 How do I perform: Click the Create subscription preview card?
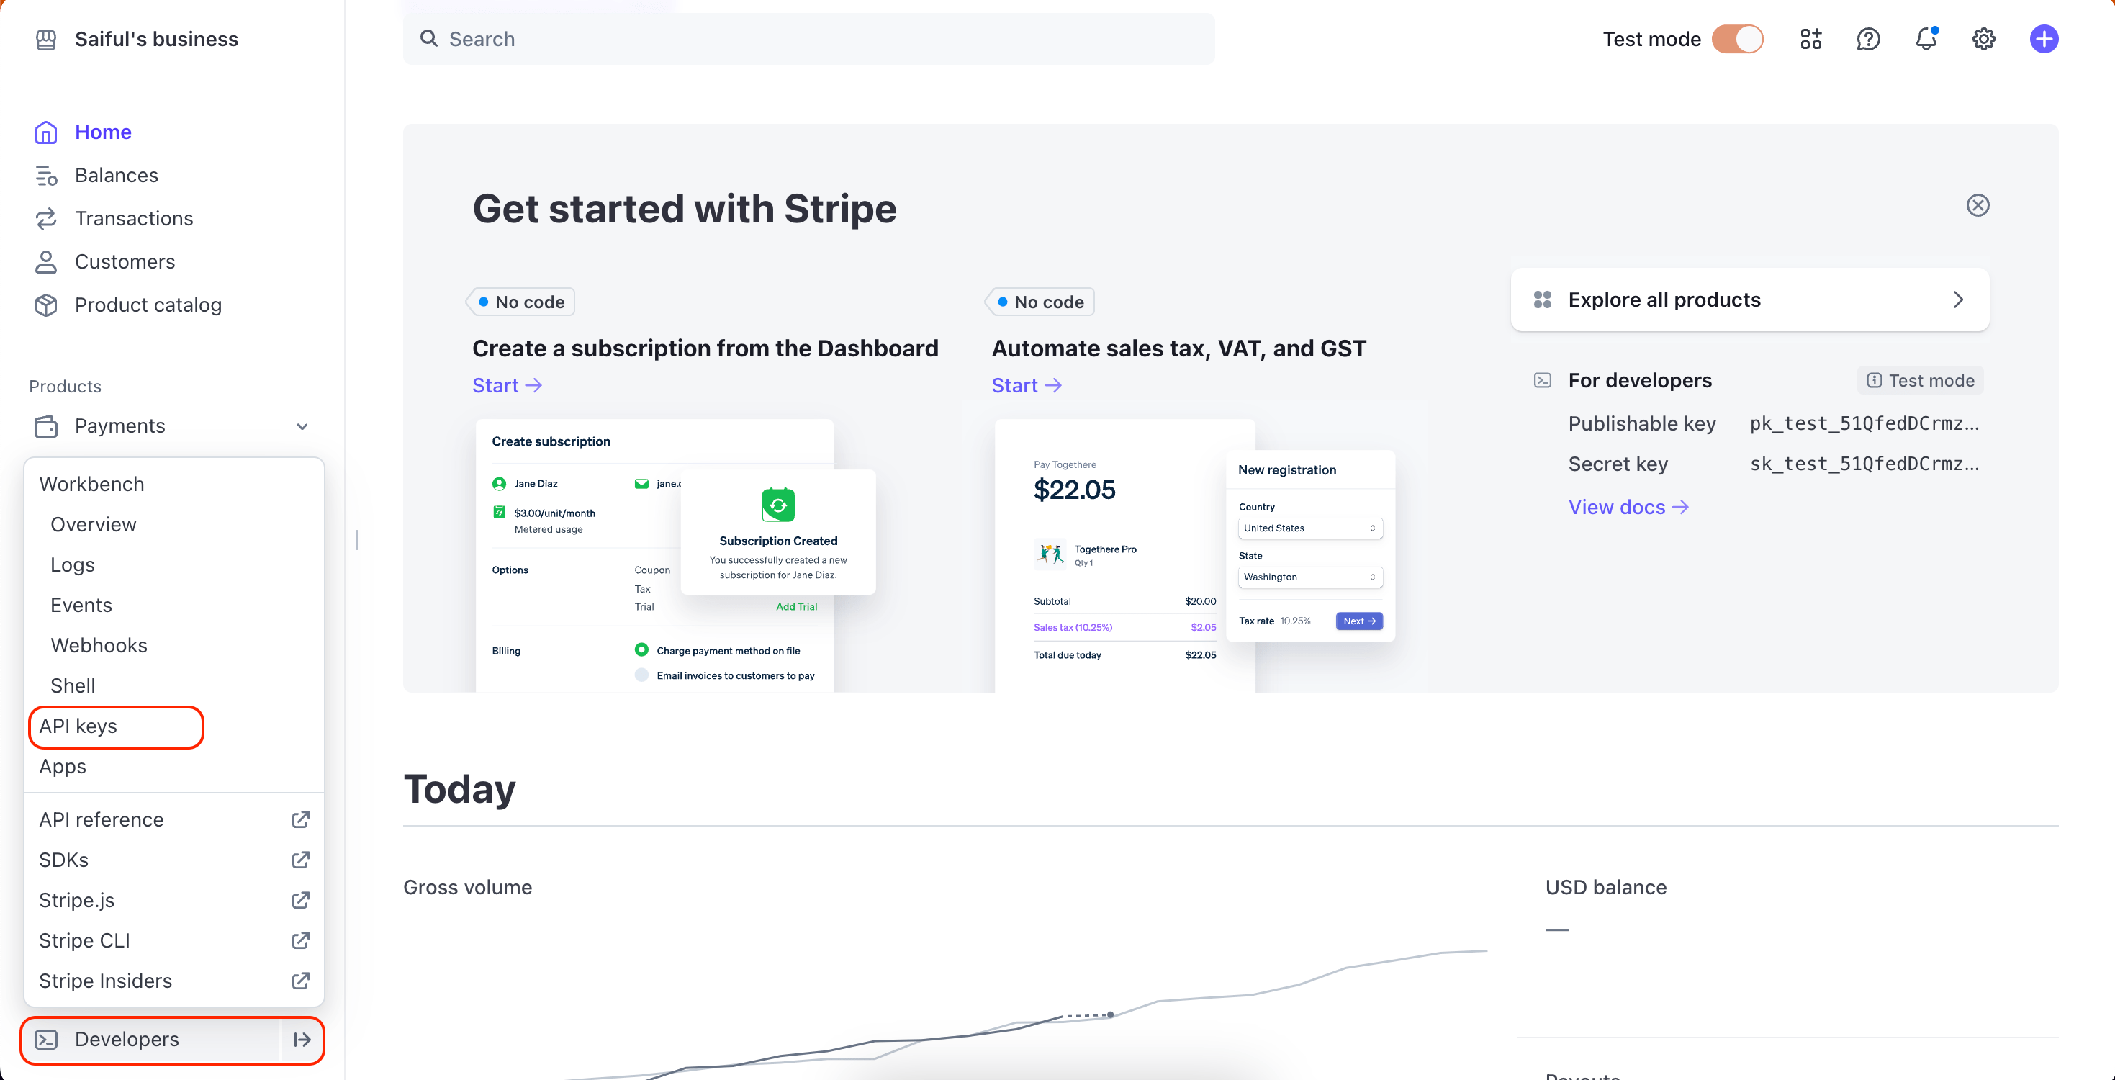point(654,556)
